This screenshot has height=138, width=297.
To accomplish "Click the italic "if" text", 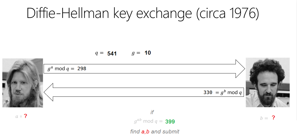I will (152, 112).
